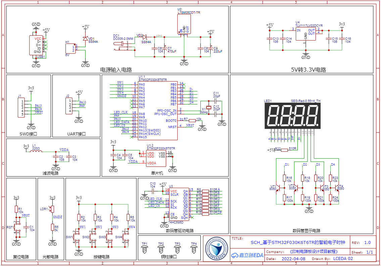Select the J1 five-pin SWD header
The image size is (381, 266).
click(x=21, y=107)
